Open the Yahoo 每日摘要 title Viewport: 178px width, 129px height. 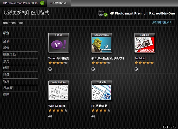tap(59, 58)
